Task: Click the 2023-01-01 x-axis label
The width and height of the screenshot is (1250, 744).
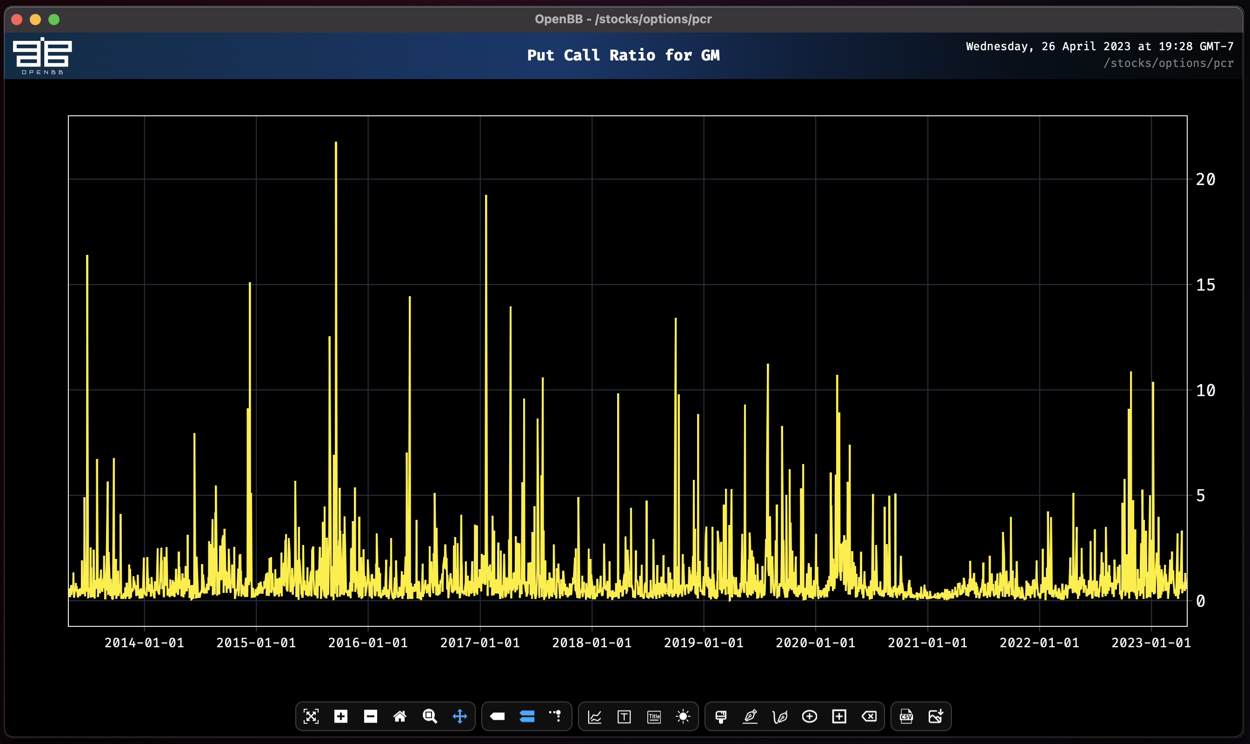Action: click(x=1151, y=643)
